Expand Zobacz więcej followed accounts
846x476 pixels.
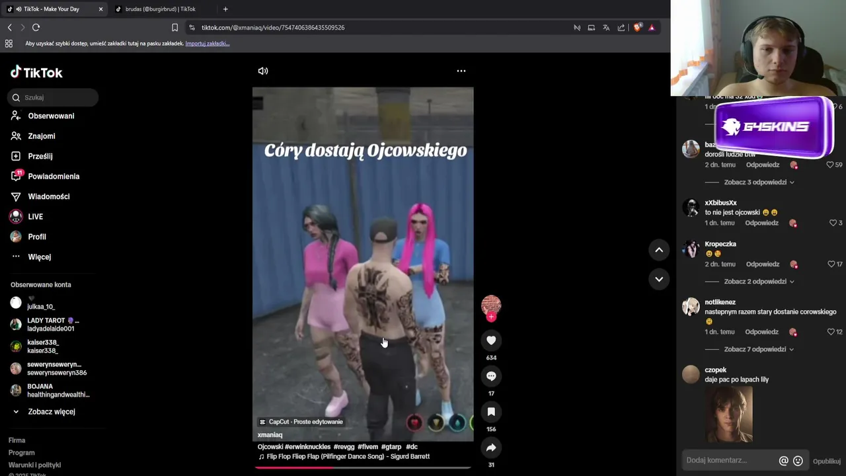click(x=51, y=412)
